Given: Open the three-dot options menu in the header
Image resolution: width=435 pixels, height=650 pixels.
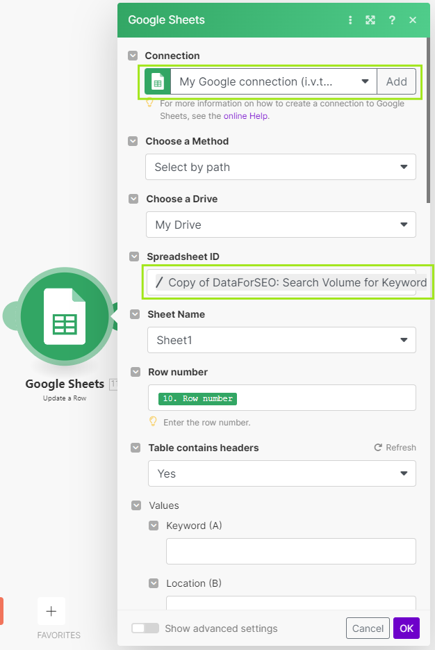Looking at the screenshot, I should [x=350, y=20].
